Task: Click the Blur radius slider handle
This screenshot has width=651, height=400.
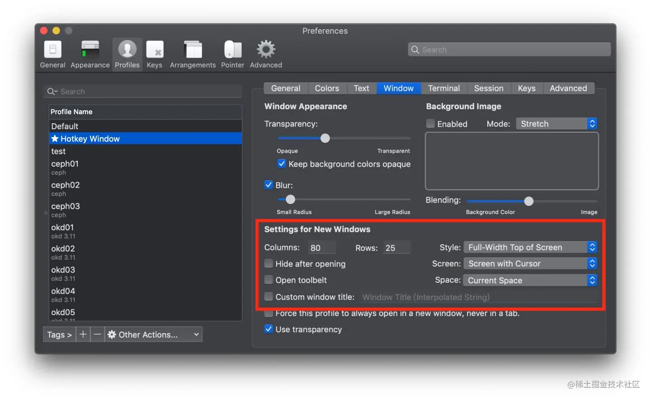Action: pos(291,199)
